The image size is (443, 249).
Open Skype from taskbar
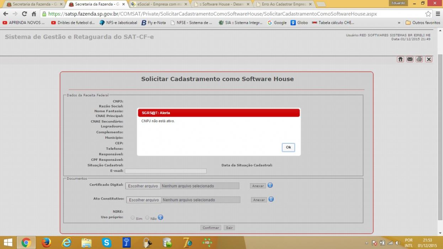pos(107,243)
